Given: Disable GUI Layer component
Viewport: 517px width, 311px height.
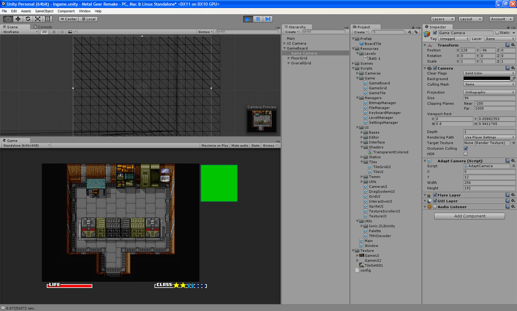Looking at the screenshot, I should [435, 201].
